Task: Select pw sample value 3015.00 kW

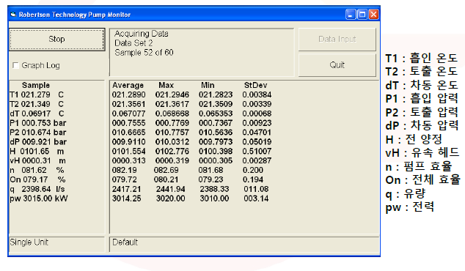Action: [45, 198]
